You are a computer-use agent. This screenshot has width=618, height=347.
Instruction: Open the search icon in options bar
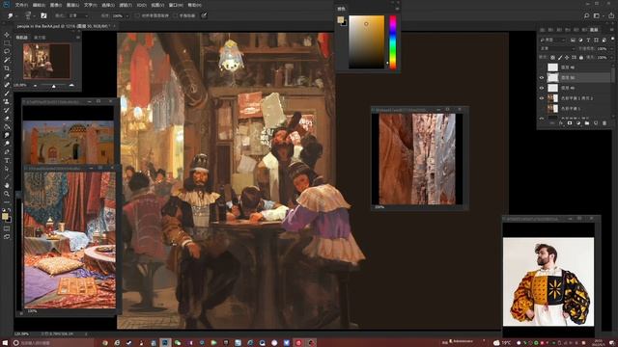(x=586, y=15)
